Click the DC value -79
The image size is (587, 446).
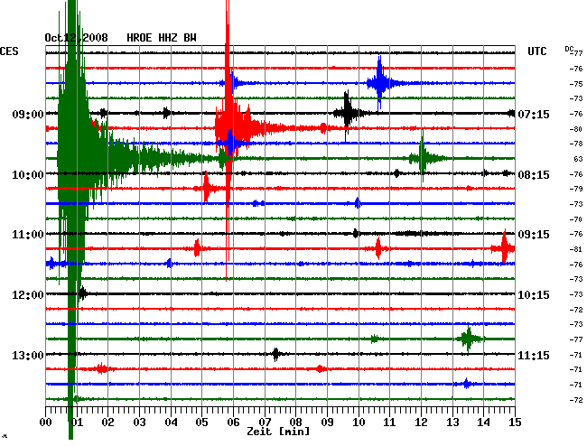[x=576, y=189]
